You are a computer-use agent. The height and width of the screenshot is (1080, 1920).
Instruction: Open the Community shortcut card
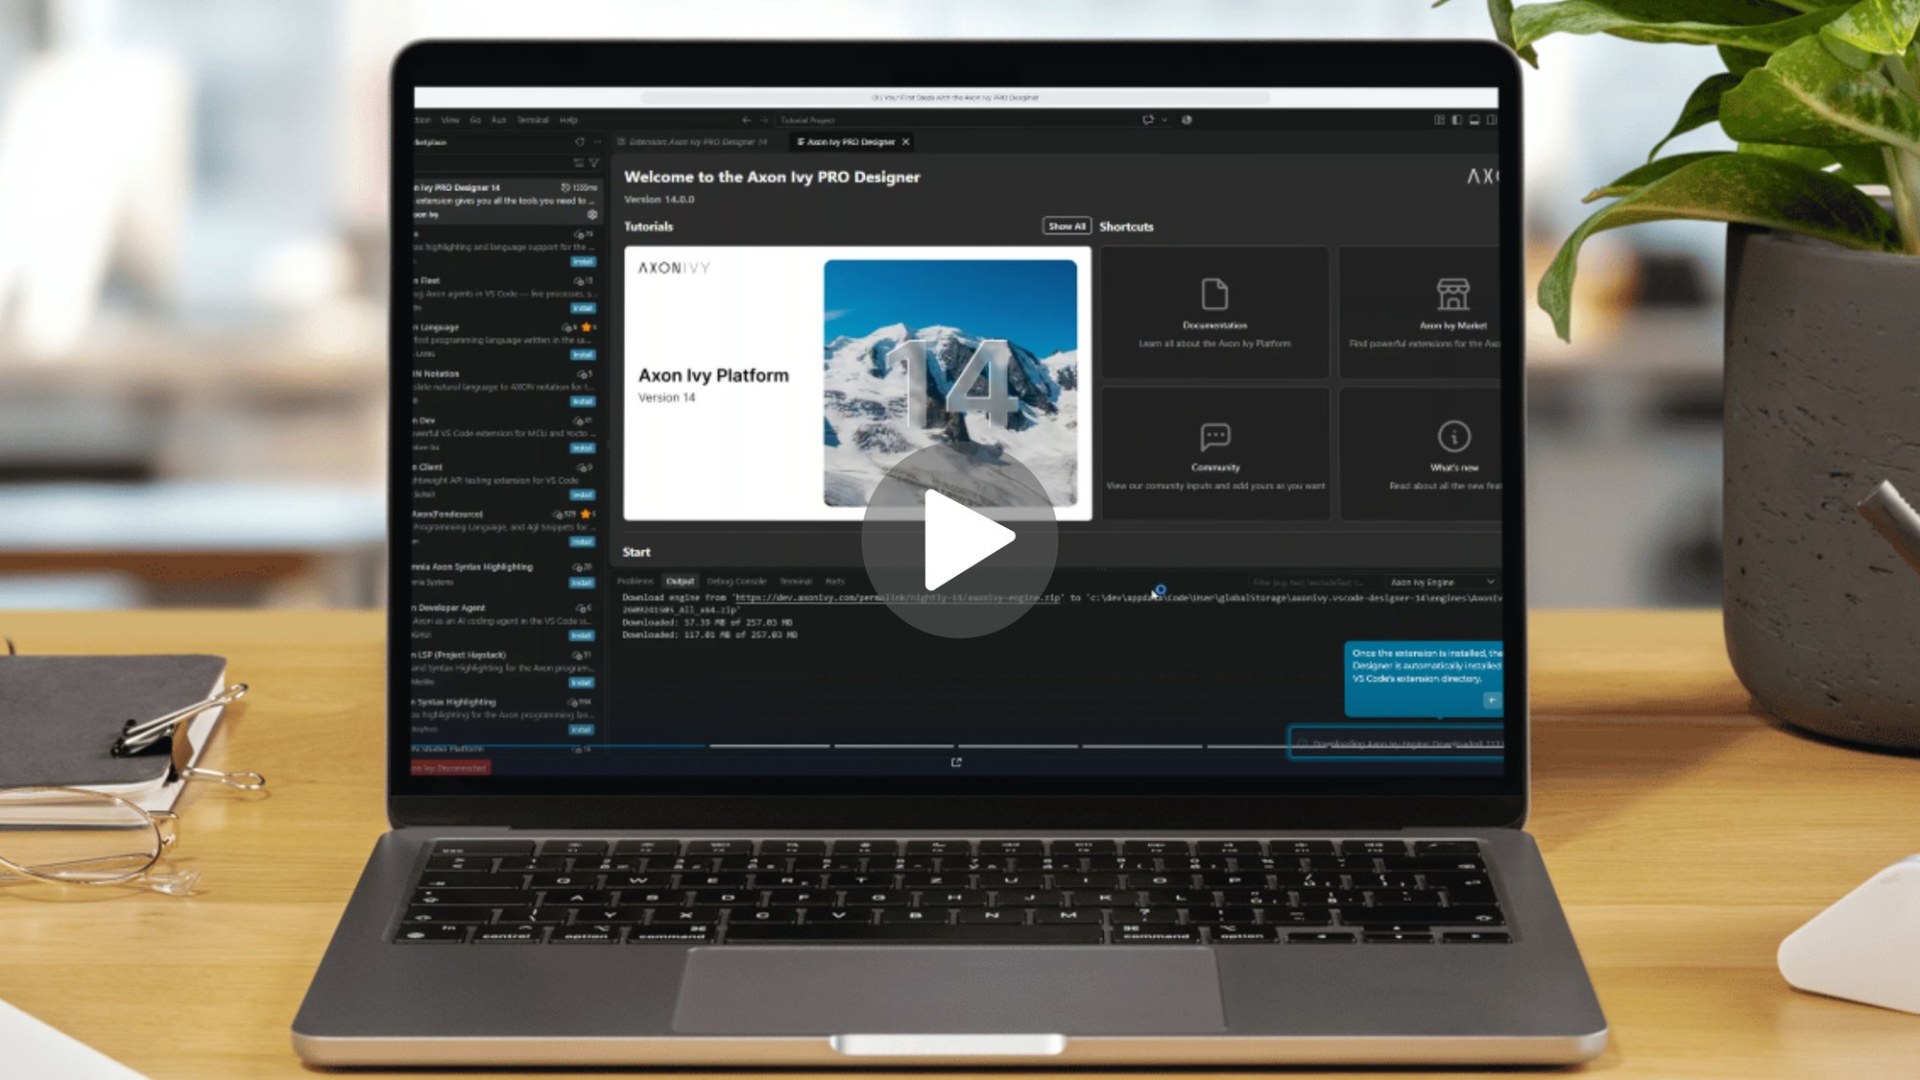[x=1214, y=454]
